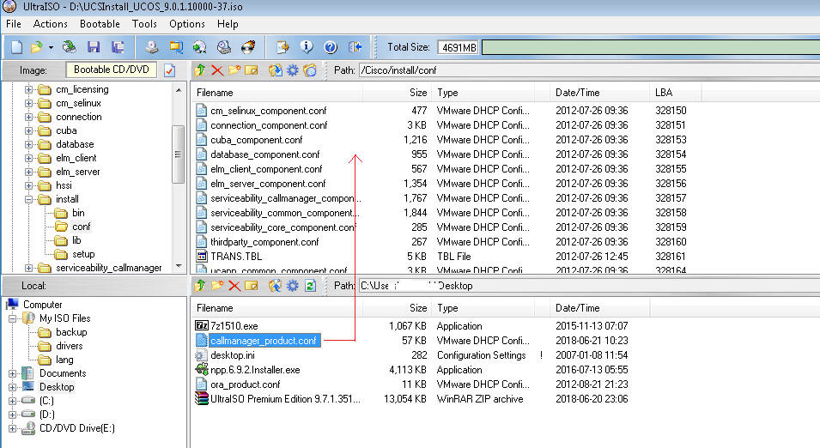Delete selected item in image pane

pos(217,70)
